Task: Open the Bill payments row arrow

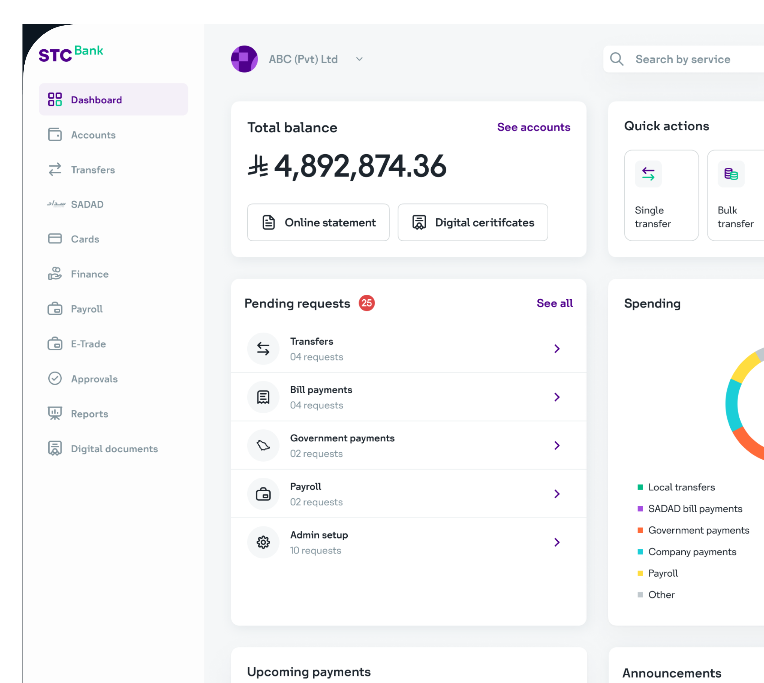Action: click(557, 397)
